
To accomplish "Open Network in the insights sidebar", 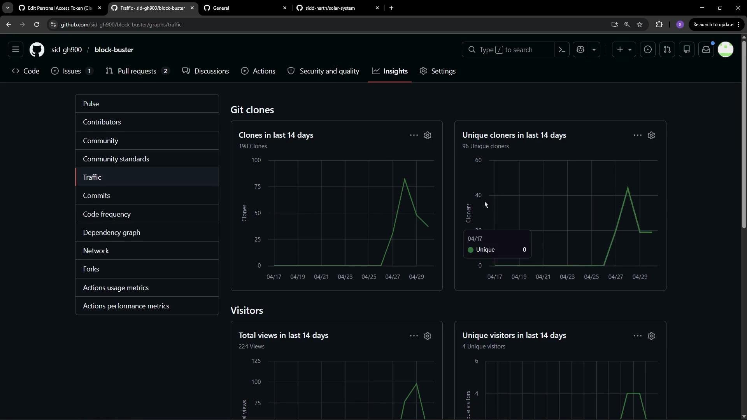I will coord(147,251).
